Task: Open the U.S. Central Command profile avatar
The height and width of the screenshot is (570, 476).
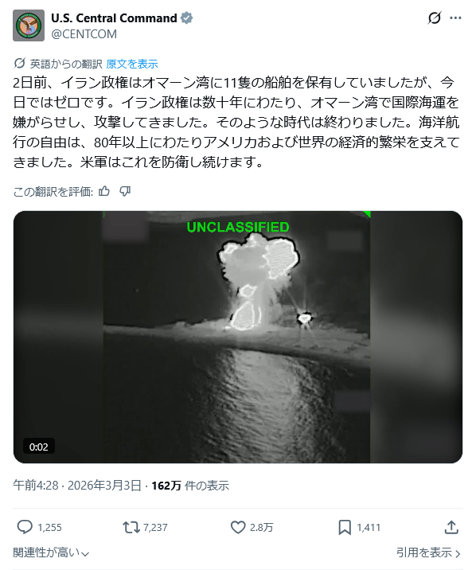Action: [x=29, y=25]
